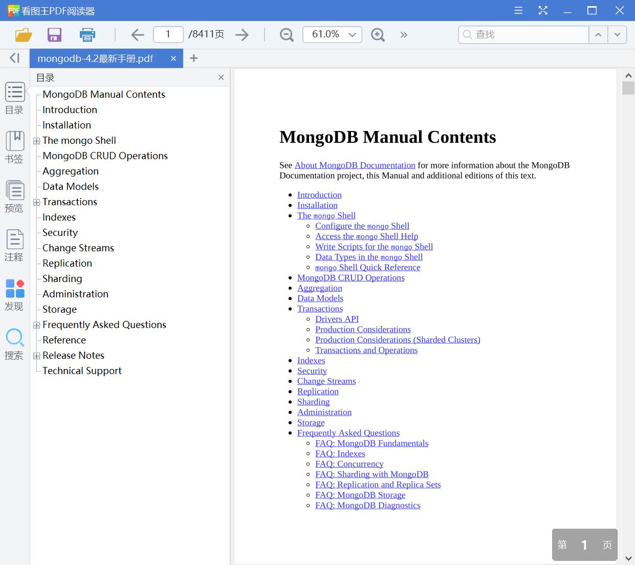The width and height of the screenshot is (635, 565).
Task: Open the zoom percentage dropdown
Action: (352, 35)
